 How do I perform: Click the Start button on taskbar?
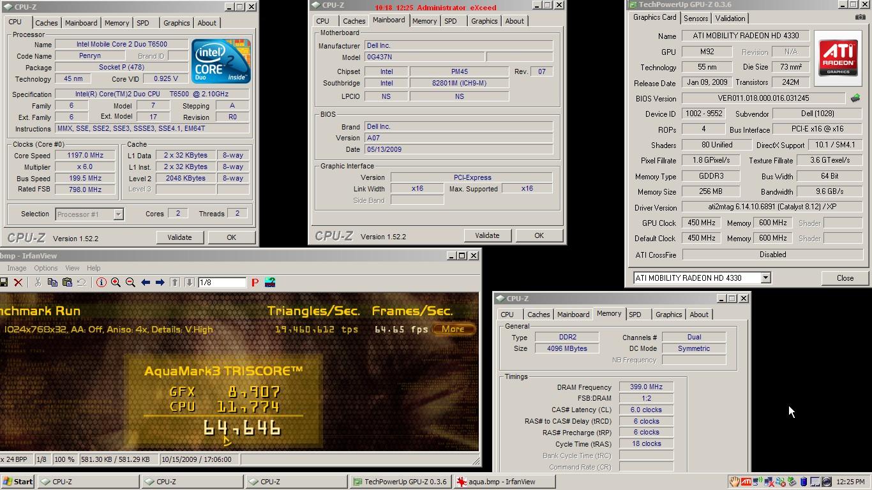(18, 482)
